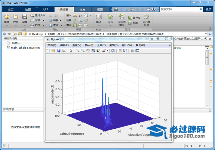
Task: Open the 工具(T) menu in Figure window
Action: pos(101,45)
